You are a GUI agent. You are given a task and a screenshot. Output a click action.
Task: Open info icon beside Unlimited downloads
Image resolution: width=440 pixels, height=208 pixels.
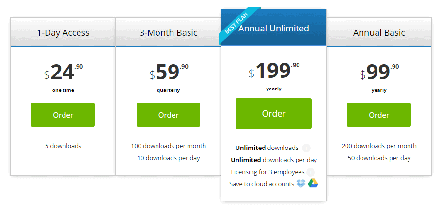(306, 148)
